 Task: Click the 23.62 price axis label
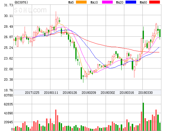click(x=8, y=58)
